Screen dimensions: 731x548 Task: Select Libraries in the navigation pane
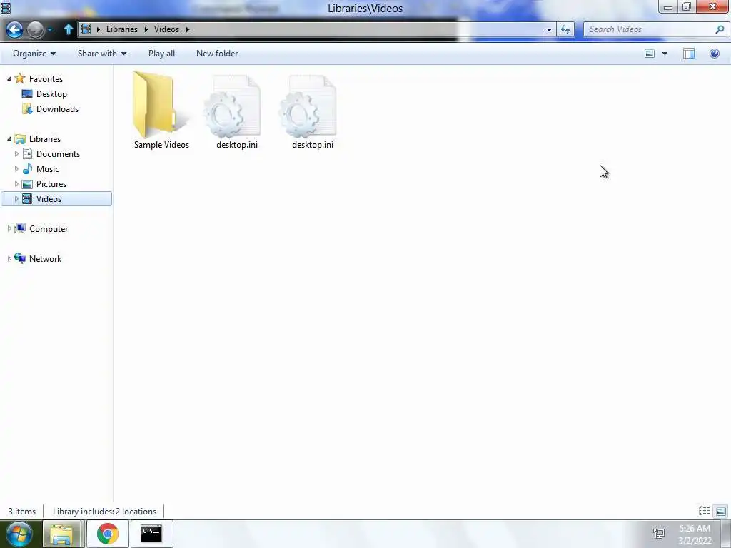pyautogui.click(x=45, y=139)
